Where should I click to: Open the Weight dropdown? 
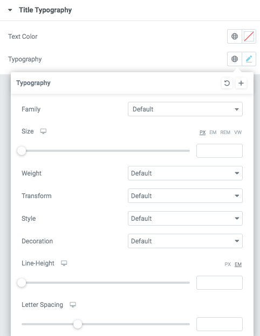pos(185,173)
